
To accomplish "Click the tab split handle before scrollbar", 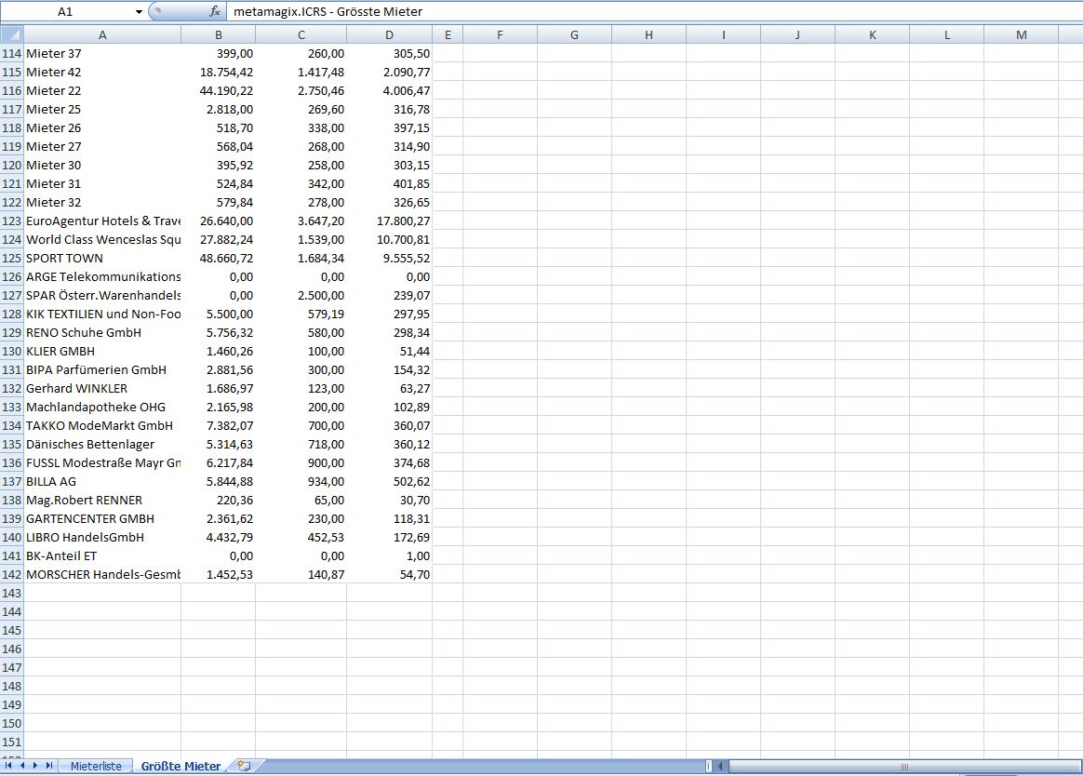I will 709,766.
